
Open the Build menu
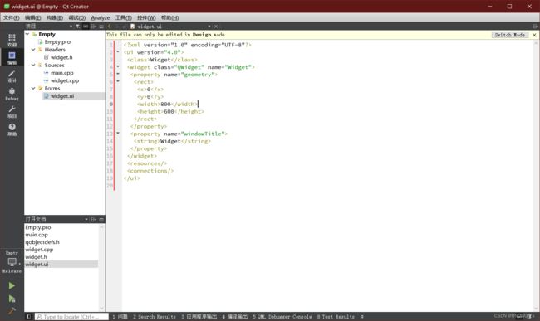(54, 17)
